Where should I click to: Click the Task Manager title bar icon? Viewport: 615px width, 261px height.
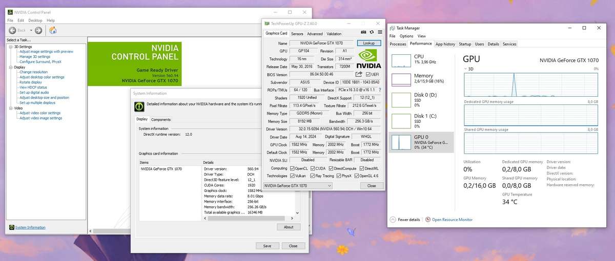[x=392, y=28]
